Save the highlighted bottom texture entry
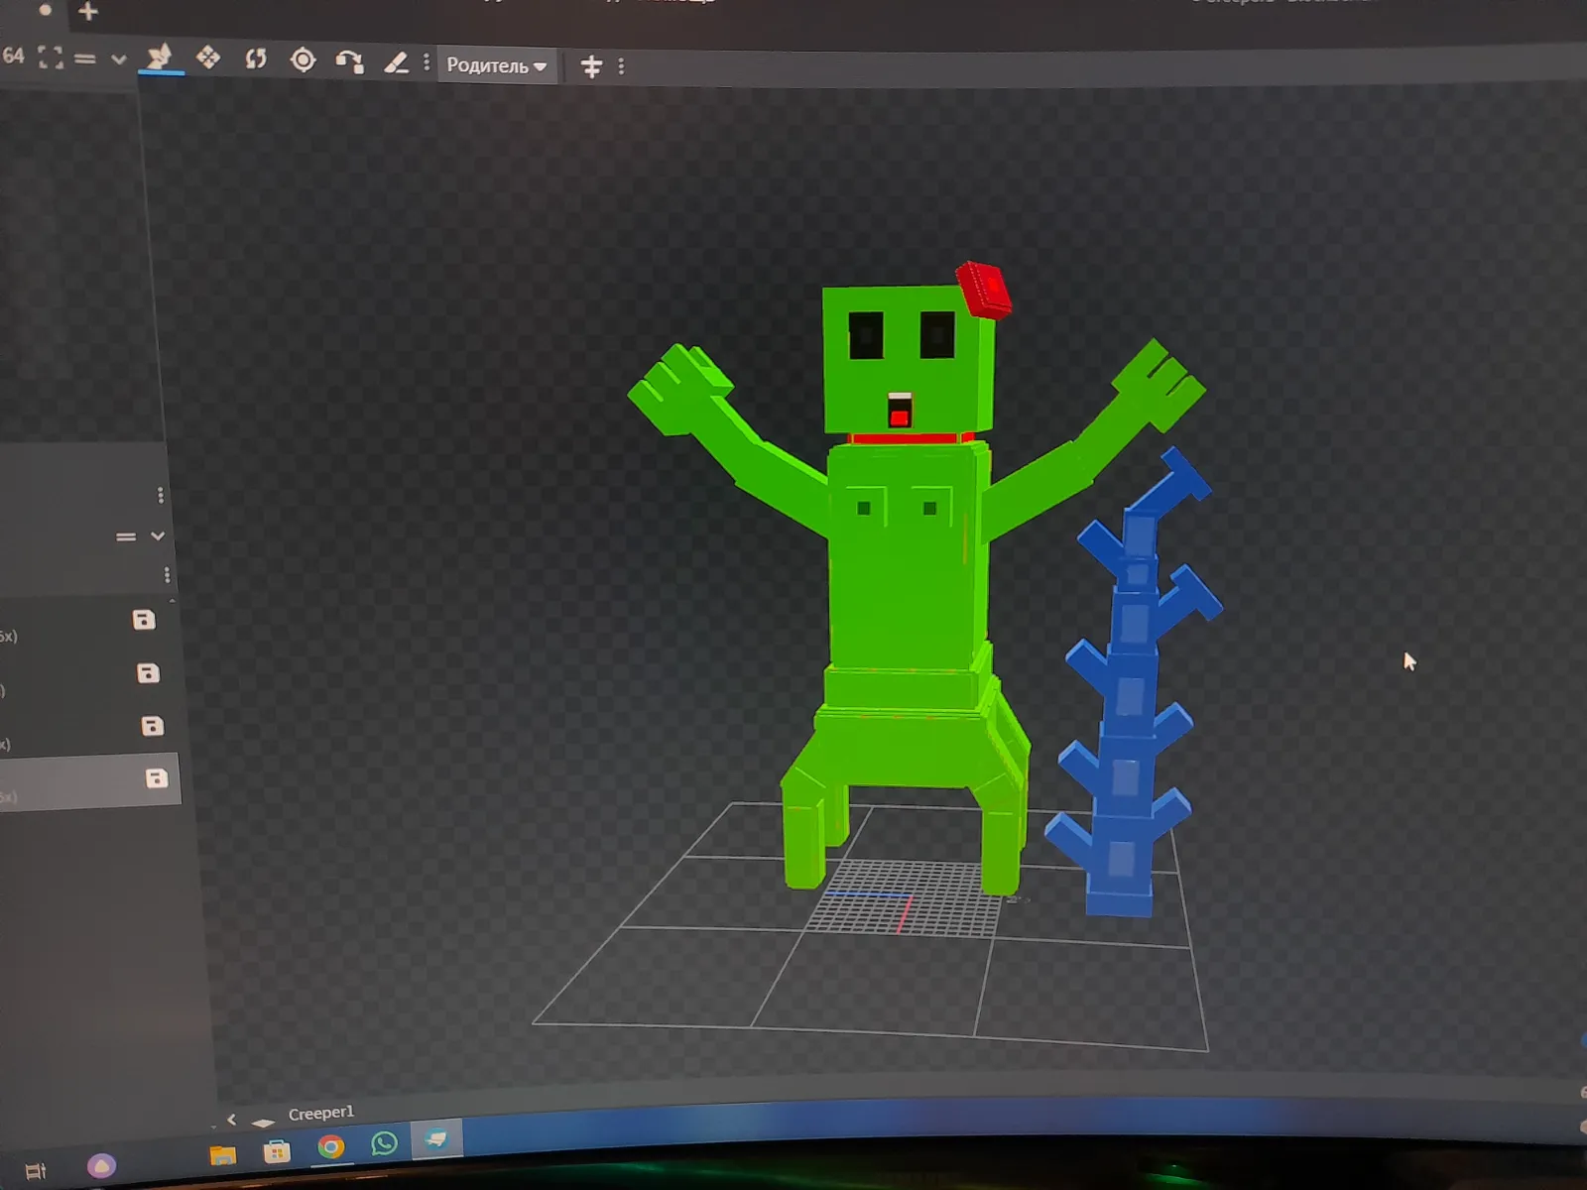This screenshot has width=1587, height=1190. [157, 778]
